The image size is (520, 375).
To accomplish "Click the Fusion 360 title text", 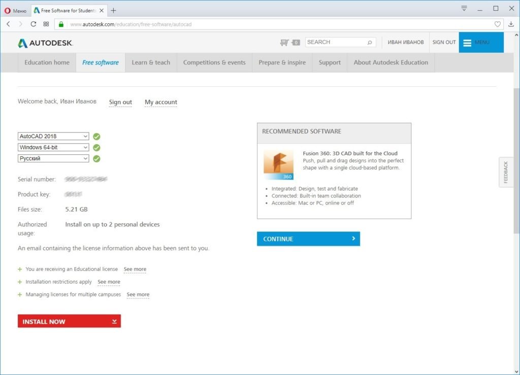I will tap(350, 153).
